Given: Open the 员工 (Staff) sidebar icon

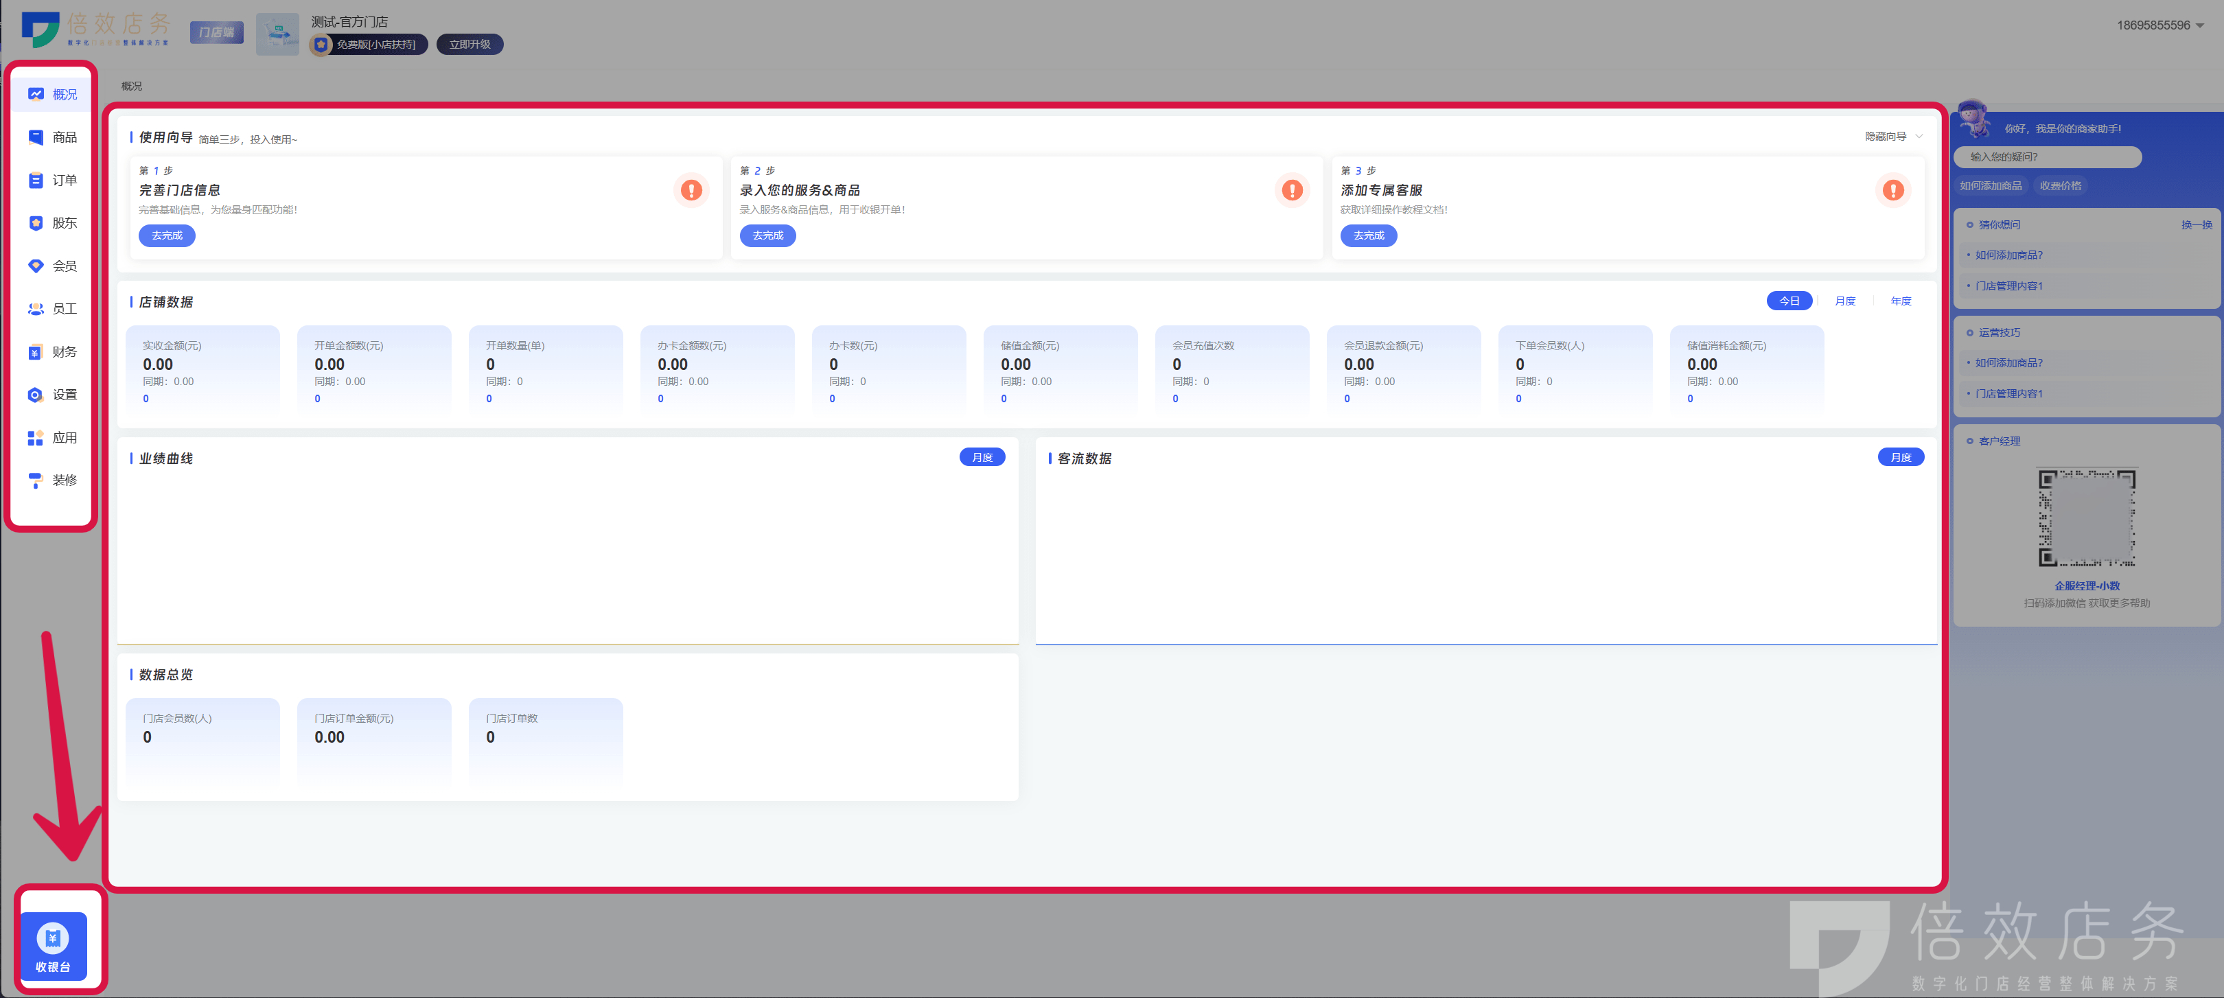Looking at the screenshot, I should coord(36,308).
